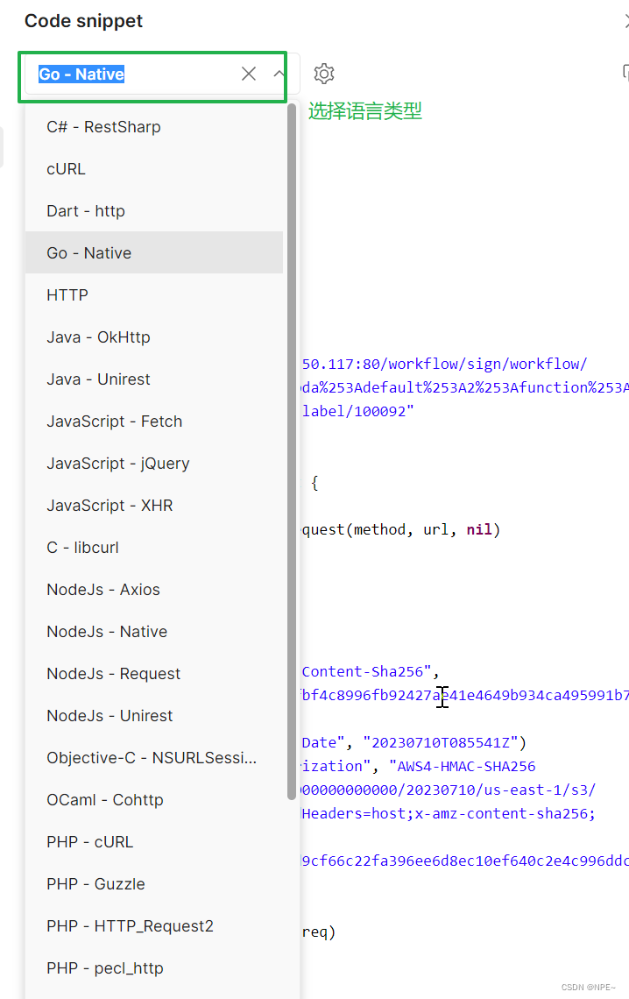Image resolution: width=629 pixels, height=999 pixels.
Task: Select Java - Unirest option
Action: tap(154, 379)
